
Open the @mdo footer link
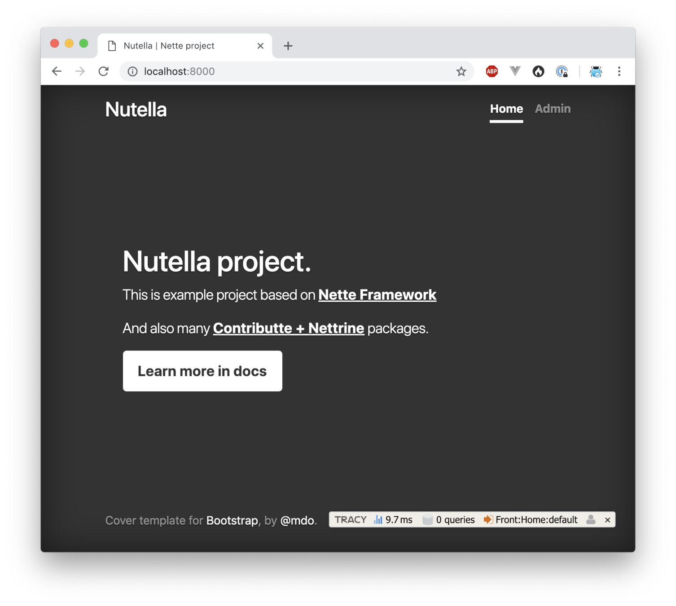click(x=297, y=521)
